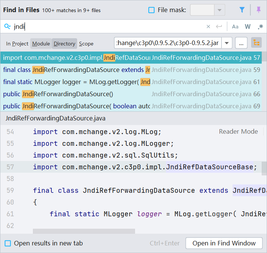Select the Scope tab

[86, 44]
